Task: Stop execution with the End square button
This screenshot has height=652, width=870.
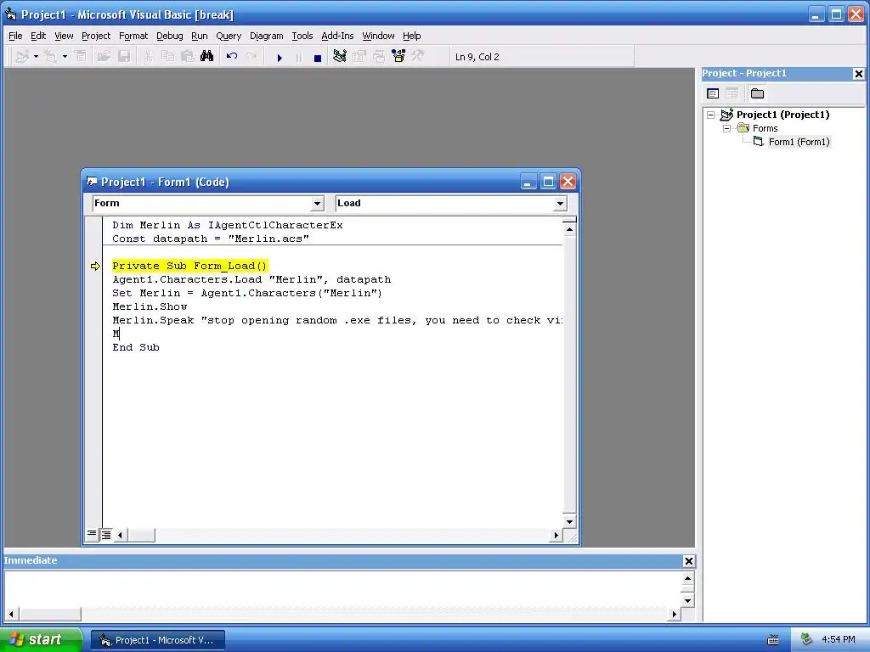Action: [x=318, y=58]
